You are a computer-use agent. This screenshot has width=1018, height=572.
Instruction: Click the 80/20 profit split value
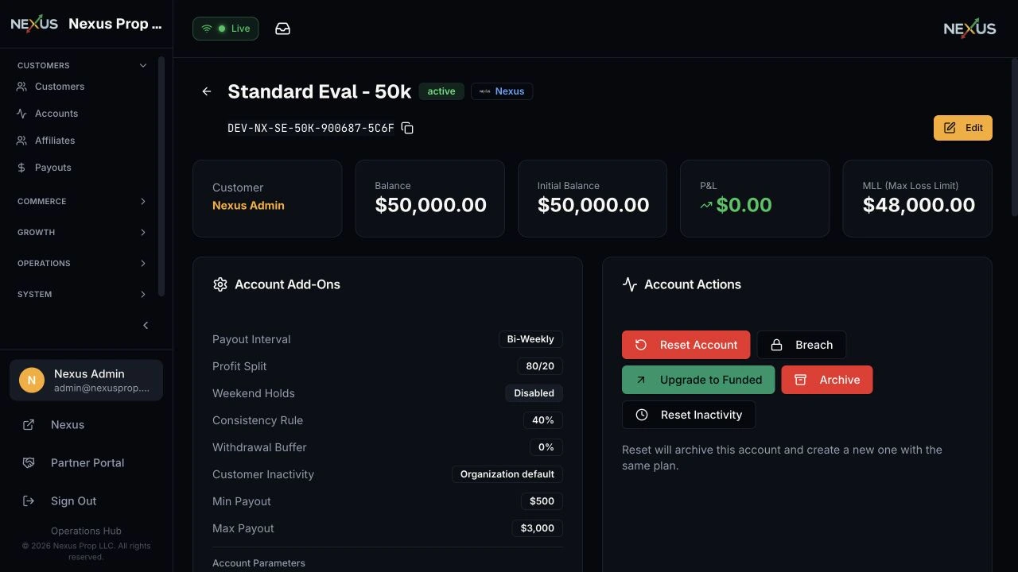click(540, 366)
